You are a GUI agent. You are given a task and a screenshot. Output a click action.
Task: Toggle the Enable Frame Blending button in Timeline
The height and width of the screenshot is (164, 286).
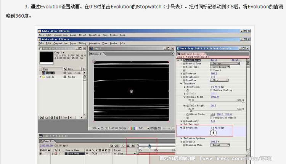coord(128,146)
